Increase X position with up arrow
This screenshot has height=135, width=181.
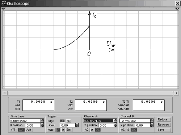[x=42, y=124]
